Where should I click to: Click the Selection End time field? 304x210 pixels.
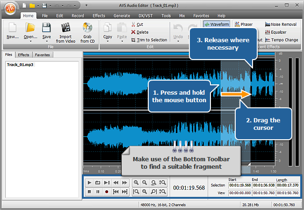click(x=264, y=185)
